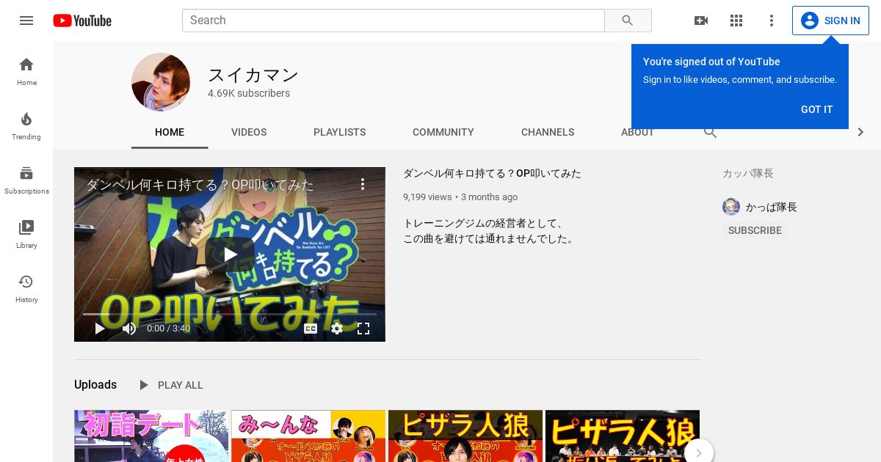
Task: Open Subscriptions in the sidebar
Action: 26,180
